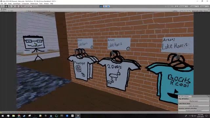Open the Tools menu
Screen dimensions: 210x118
tap(41, 4)
